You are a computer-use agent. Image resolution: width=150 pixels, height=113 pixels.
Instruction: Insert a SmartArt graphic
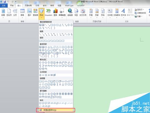tap(49, 12)
